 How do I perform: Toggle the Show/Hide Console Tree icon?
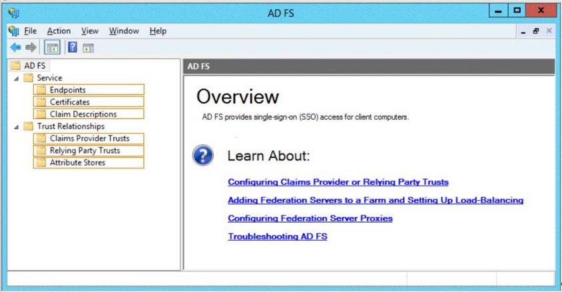tap(53, 48)
